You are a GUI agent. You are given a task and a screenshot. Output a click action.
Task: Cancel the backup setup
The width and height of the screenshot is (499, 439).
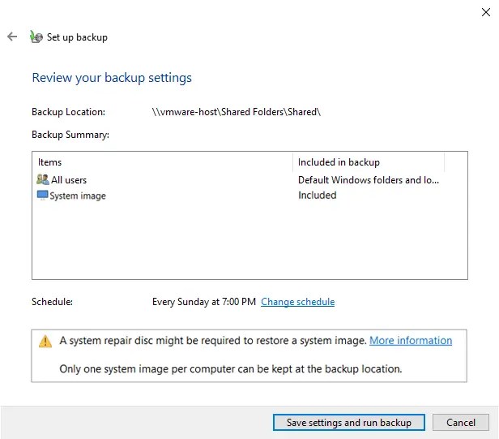point(460,423)
